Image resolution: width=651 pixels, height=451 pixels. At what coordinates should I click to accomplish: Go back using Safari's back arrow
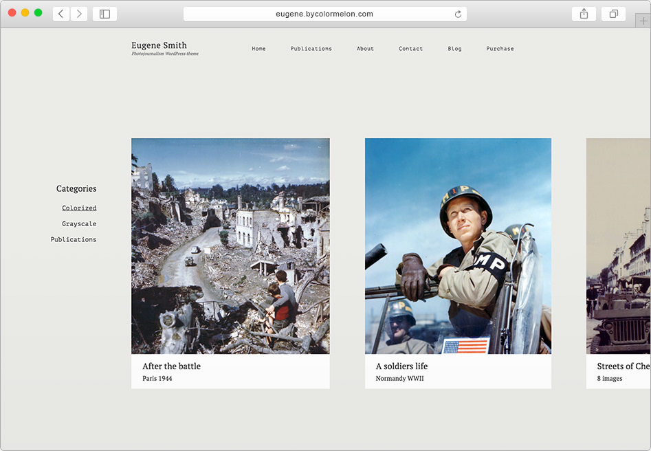61,14
